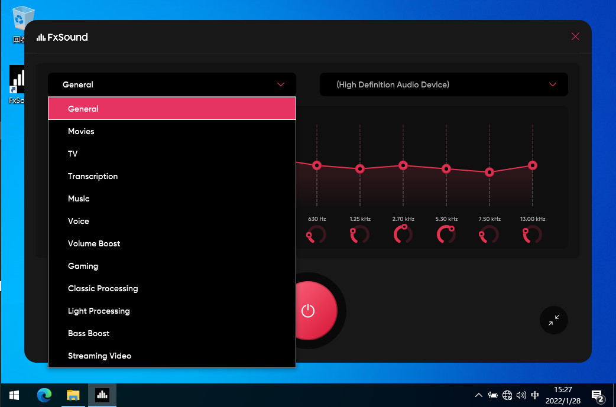
Task: Select the Volume Boost preset
Action: tap(171, 243)
